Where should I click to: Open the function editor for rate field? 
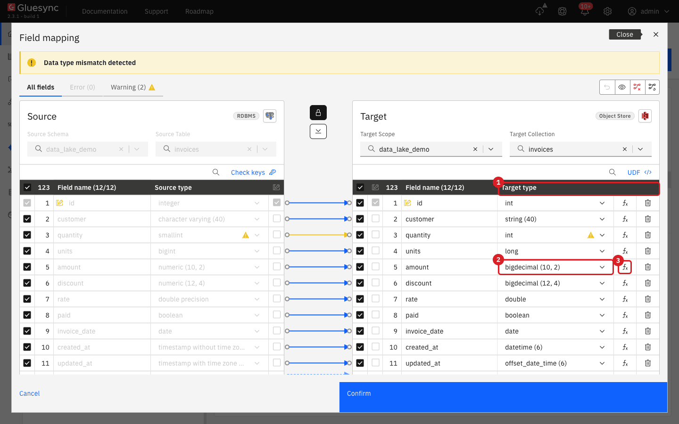click(x=625, y=299)
